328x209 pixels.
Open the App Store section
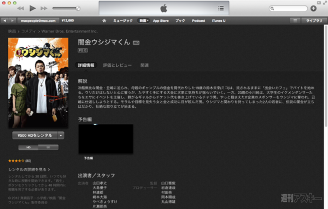click(x=161, y=21)
